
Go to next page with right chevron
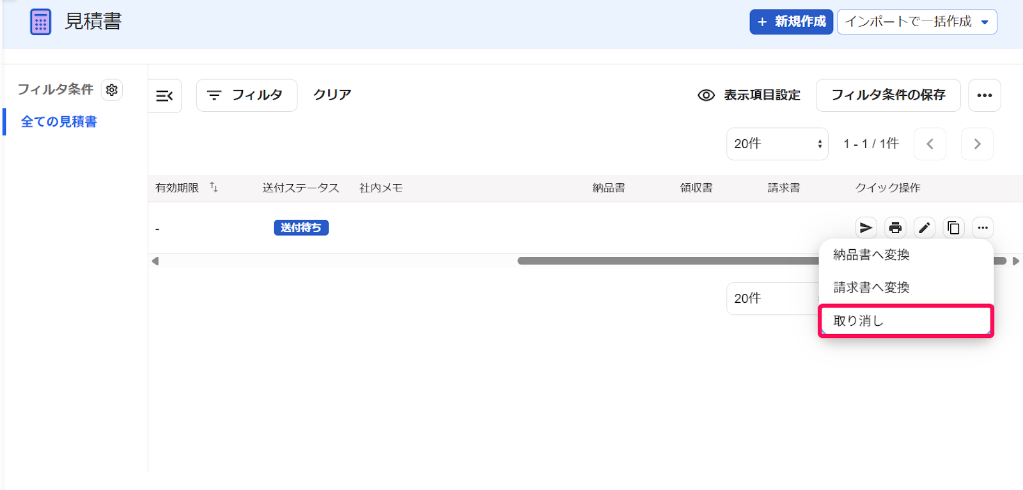click(977, 144)
